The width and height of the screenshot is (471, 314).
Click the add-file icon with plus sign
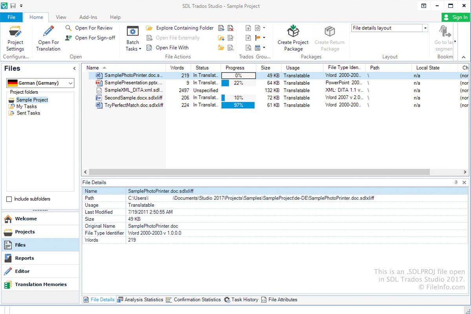point(221,28)
